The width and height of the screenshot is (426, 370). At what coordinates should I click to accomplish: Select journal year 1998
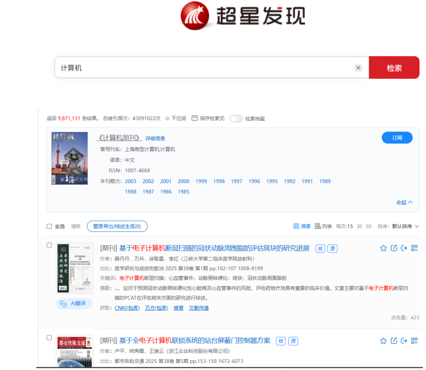tap(219, 181)
